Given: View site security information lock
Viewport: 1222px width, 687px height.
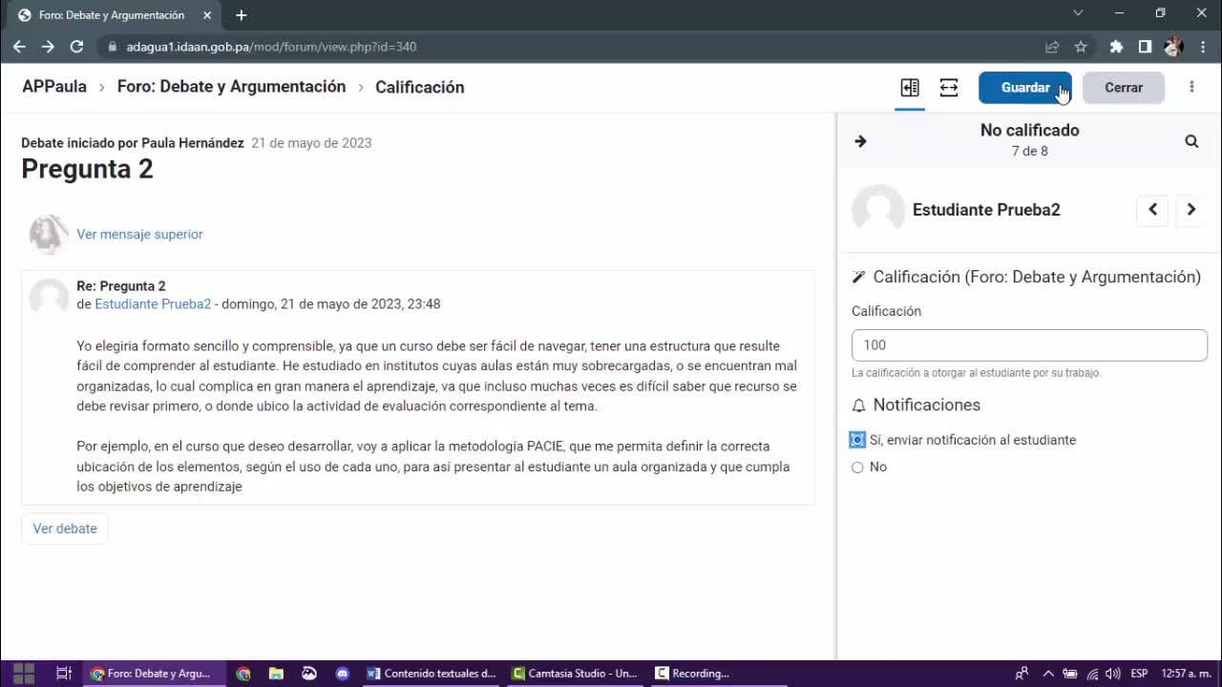Looking at the screenshot, I should tap(112, 47).
